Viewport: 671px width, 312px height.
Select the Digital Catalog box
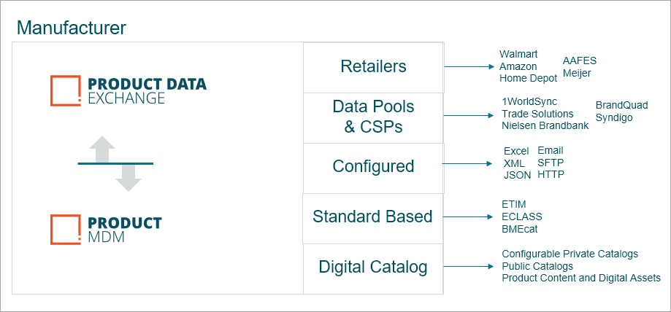(x=372, y=267)
